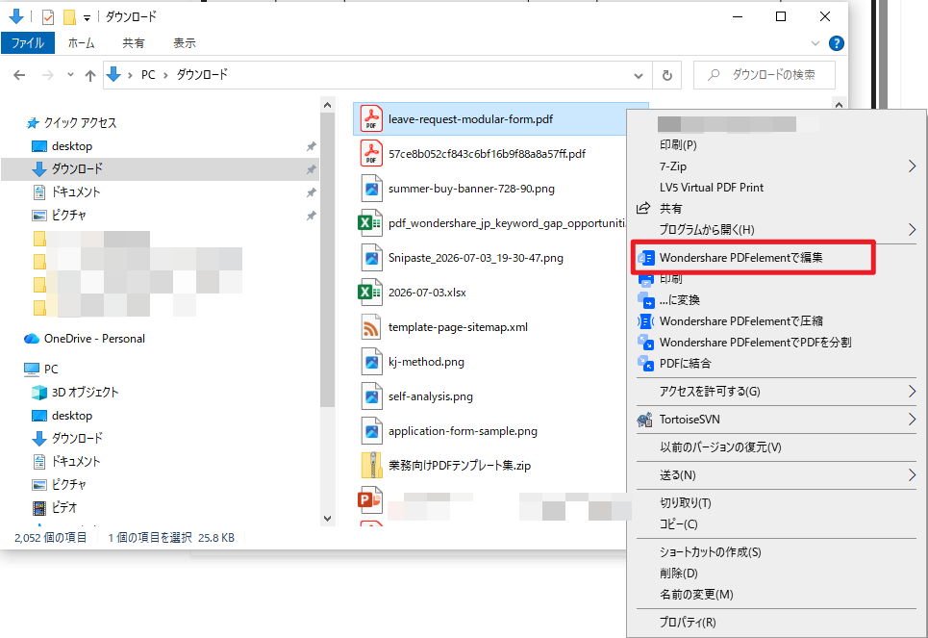Go up one folder with up arrow
Viewport: 928px width, 638px height.
click(90, 75)
